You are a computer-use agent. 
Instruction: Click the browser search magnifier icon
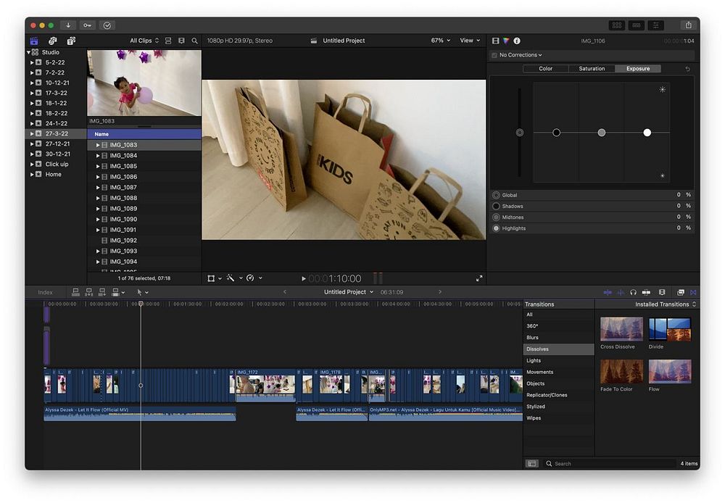[194, 41]
